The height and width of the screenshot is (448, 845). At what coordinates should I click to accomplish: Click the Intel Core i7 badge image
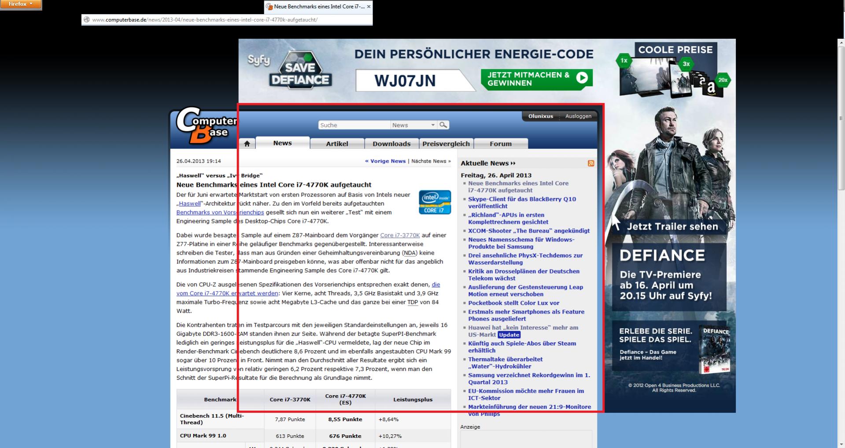435,202
